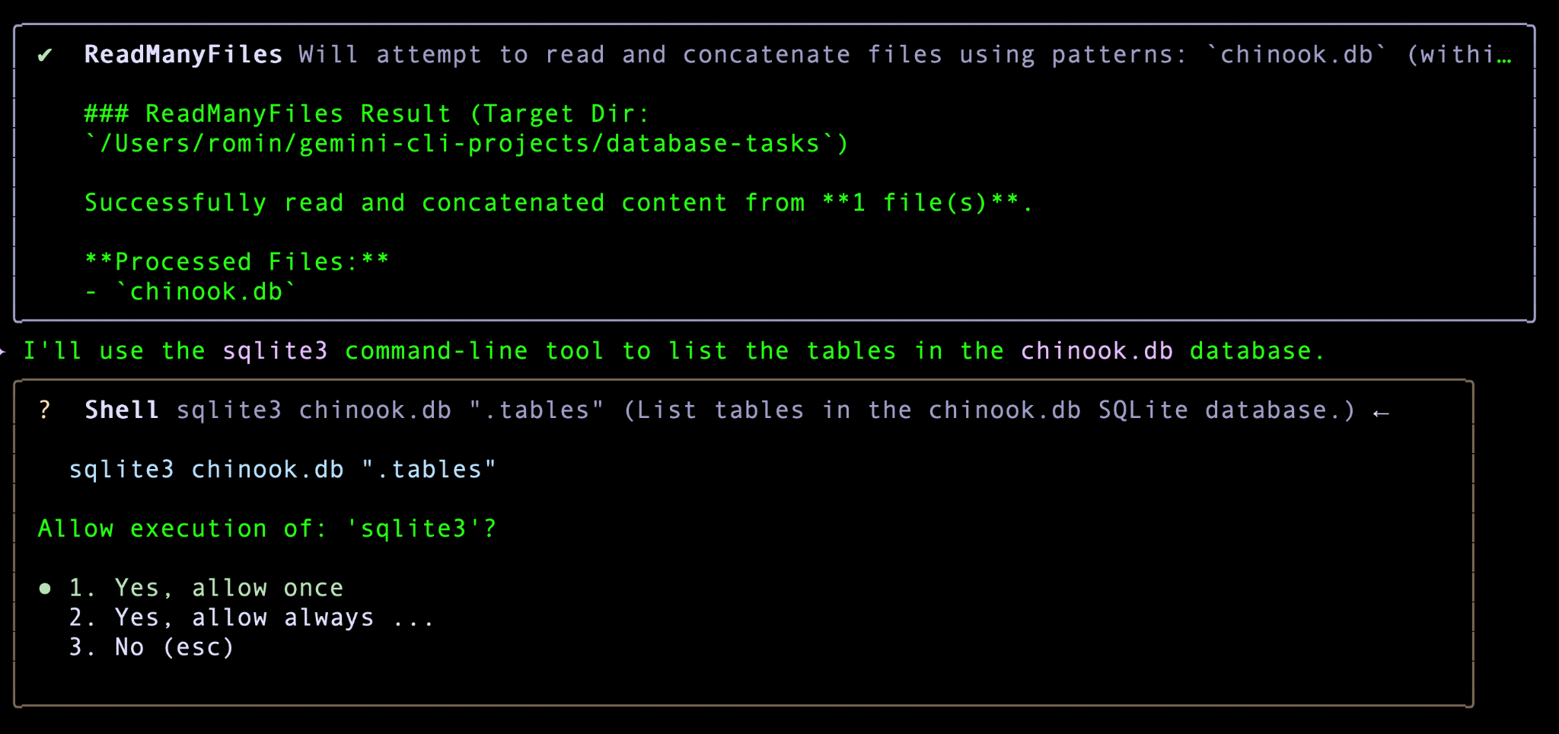
Task: Click the question mark icon beside Shell
Action: point(45,410)
